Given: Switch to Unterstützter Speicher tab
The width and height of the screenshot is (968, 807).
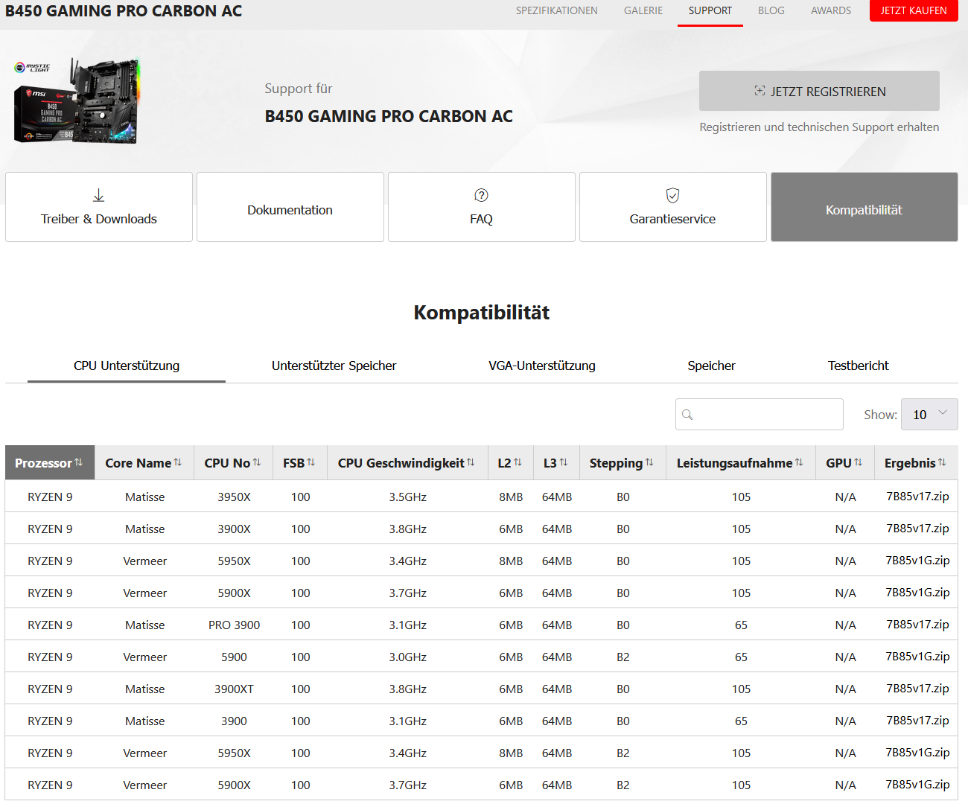Looking at the screenshot, I should coord(334,366).
